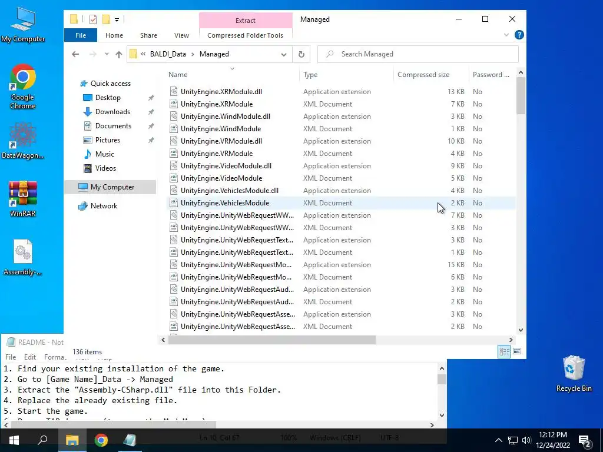This screenshot has width=603, height=452.
Task: Go up one folder level arrow
Action: pyautogui.click(x=119, y=54)
